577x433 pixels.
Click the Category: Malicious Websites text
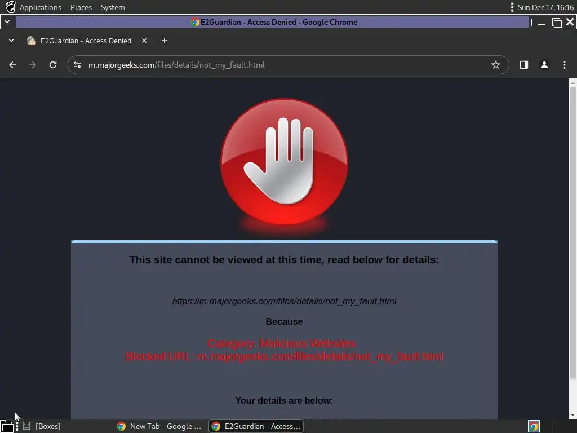pyautogui.click(x=282, y=343)
